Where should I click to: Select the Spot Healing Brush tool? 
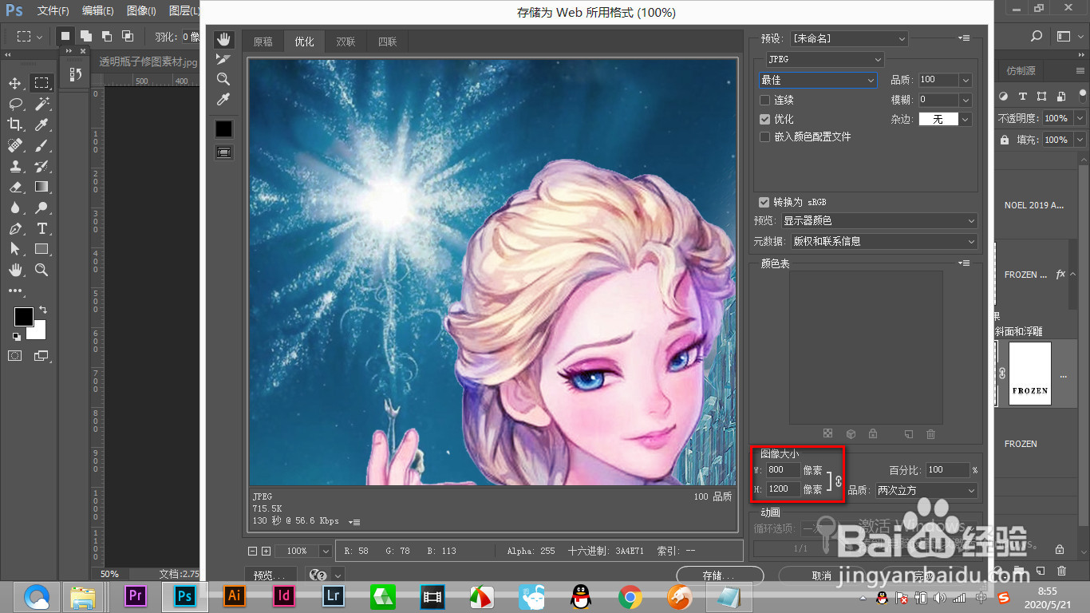click(x=15, y=145)
